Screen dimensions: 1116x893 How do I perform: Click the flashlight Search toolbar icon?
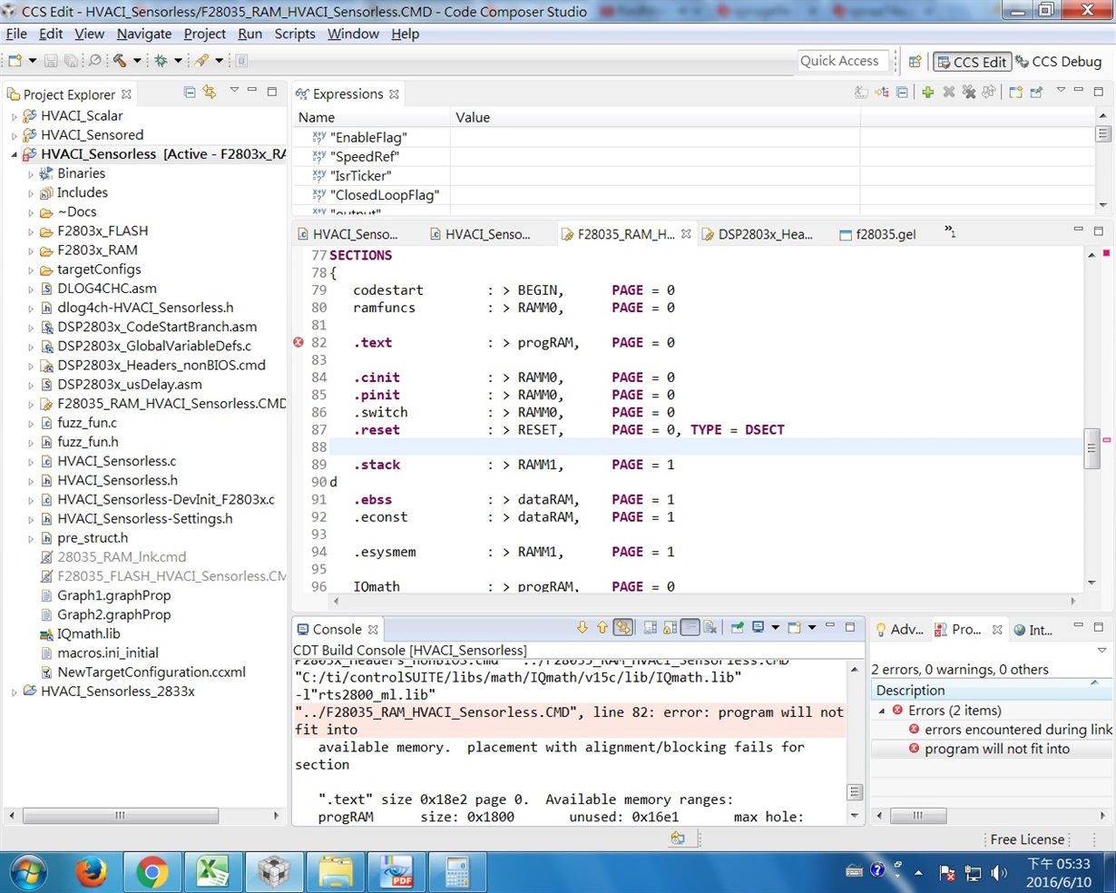tap(201, 61)
